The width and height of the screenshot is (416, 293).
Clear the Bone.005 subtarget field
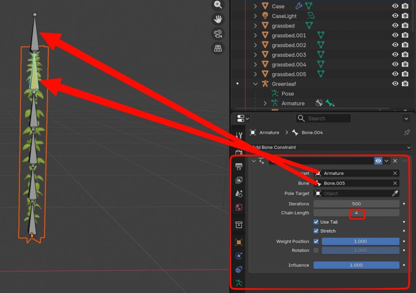point(395,184)
